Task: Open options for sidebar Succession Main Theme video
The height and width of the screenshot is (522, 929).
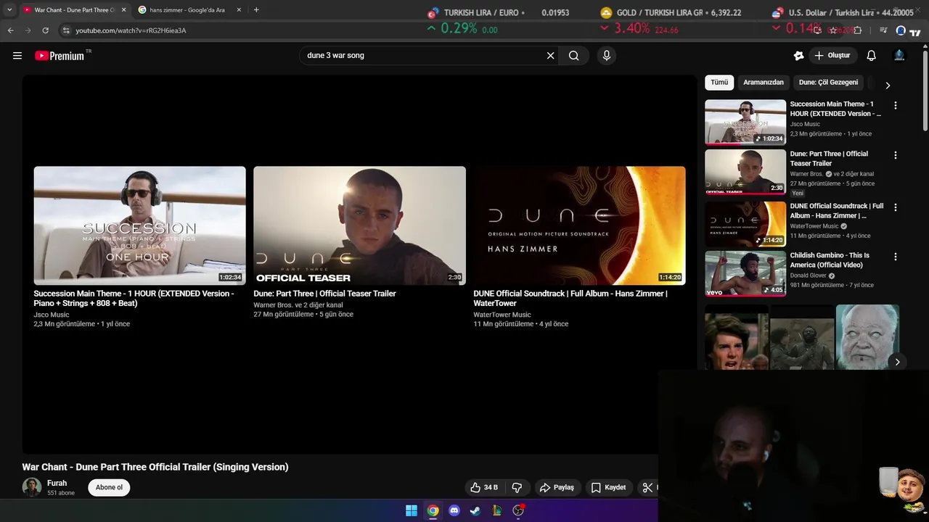Action: pos(895,105)
